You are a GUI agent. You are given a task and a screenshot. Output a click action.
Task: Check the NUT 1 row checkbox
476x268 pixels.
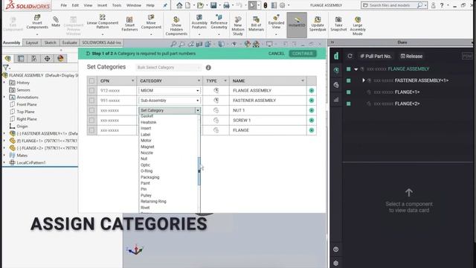(x=91, y=110)
